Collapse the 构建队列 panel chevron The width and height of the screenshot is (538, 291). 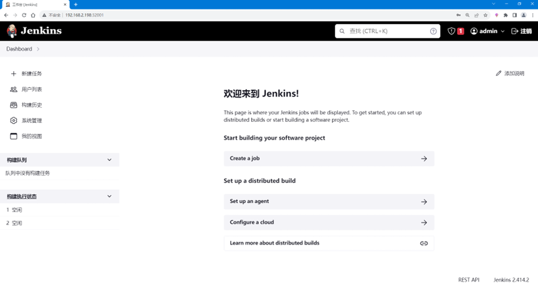(110, 160)
